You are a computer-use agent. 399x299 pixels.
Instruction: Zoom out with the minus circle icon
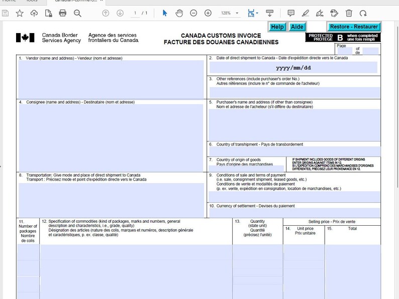193,13
